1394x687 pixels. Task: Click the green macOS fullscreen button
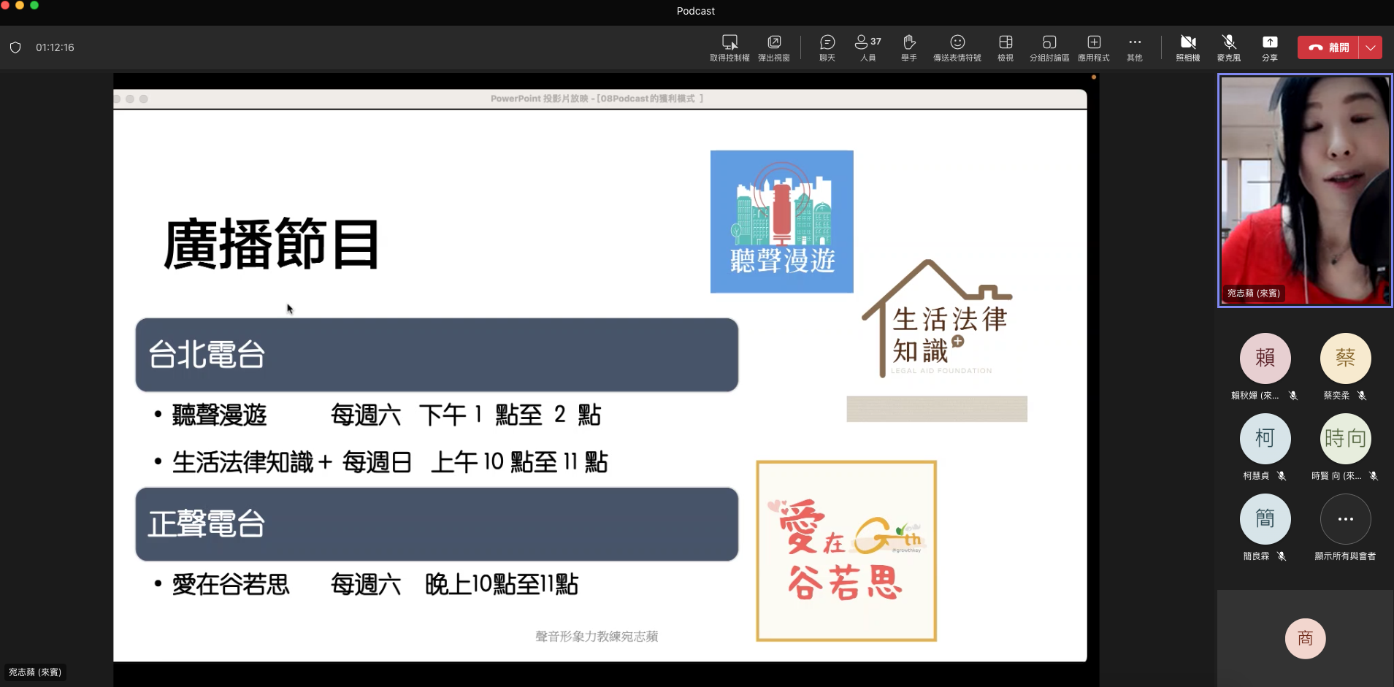point(34,5)
